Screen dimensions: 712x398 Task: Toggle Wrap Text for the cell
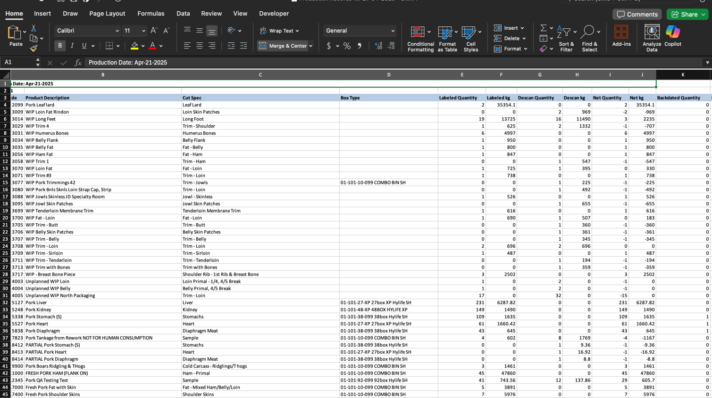point(280,31)
